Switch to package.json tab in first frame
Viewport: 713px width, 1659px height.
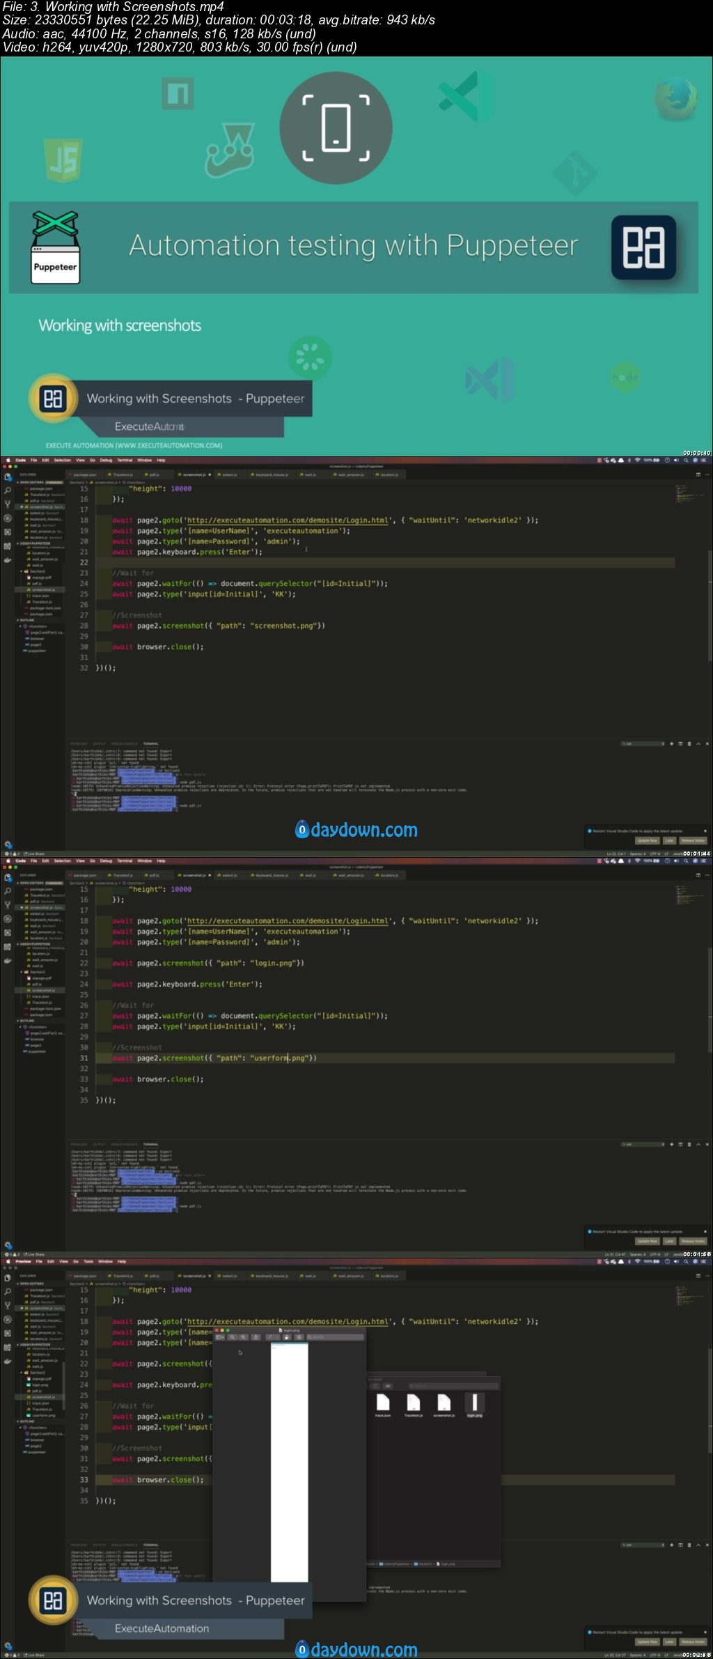(84, 474)
